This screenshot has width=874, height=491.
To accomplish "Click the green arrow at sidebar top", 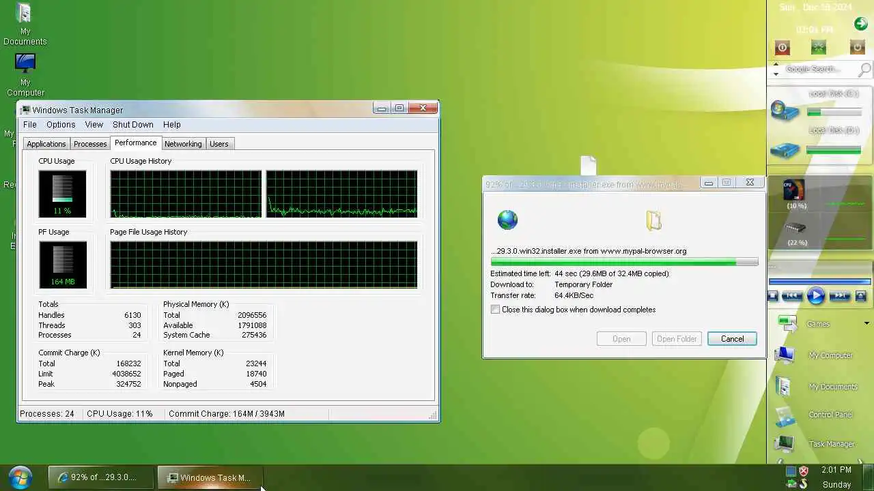I will pyautogui.click(x=860, y=25).
